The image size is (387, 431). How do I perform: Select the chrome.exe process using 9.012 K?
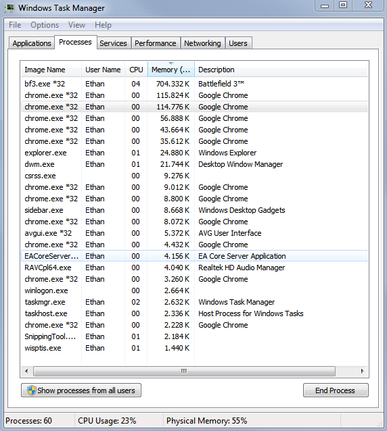coord(194,187)
